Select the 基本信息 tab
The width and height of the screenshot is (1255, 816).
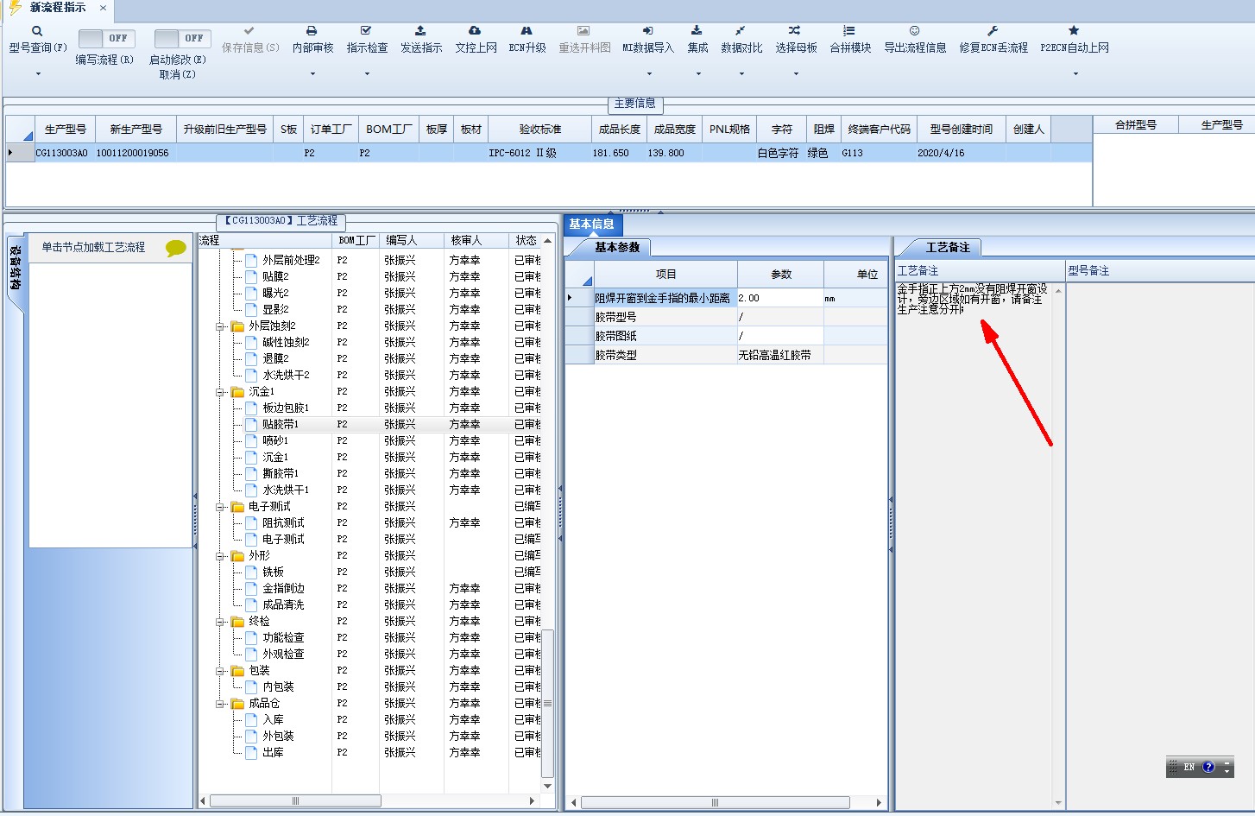(x=591, y=225)
